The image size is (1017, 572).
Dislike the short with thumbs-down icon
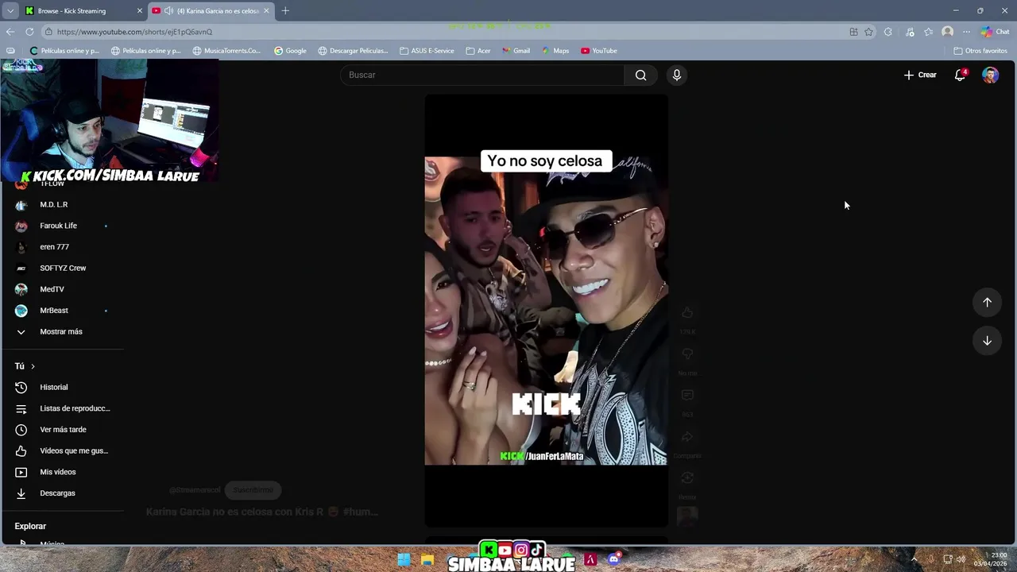(x=687, y=354)
